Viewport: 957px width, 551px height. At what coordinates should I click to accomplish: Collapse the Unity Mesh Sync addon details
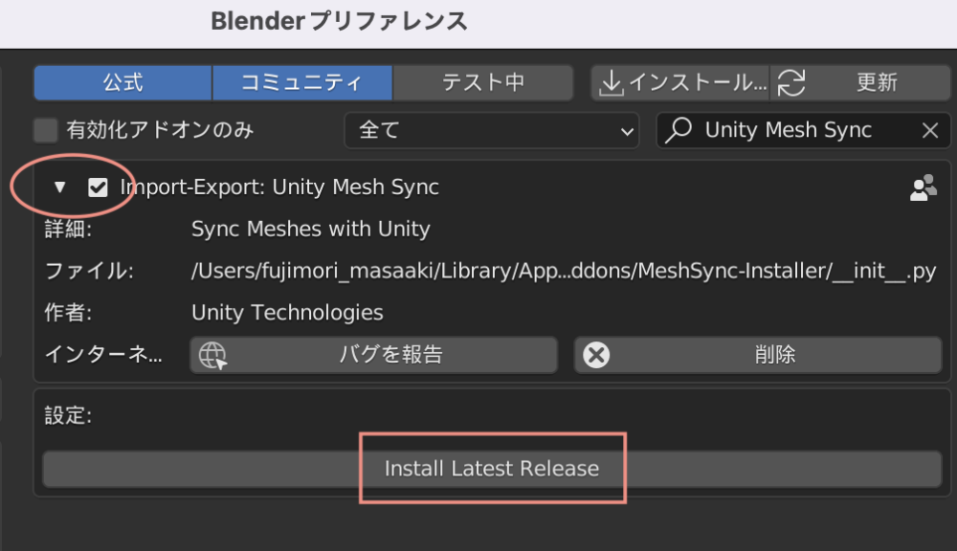60,187
